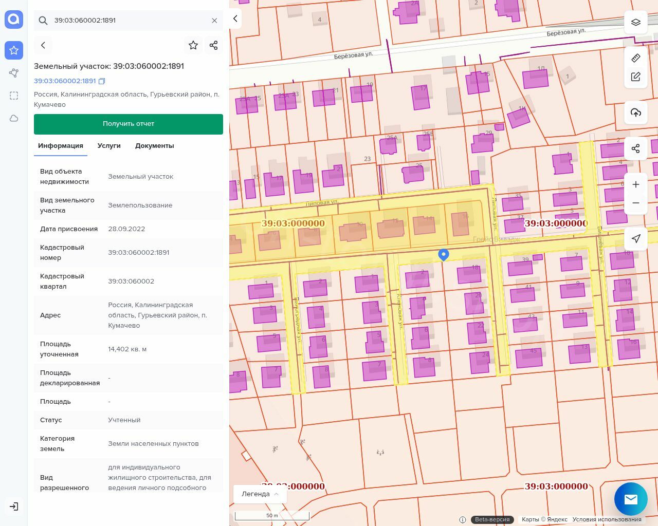Share the map via right toolbar icon
The height and width of the screenshot is (526, 658).
coord(636,148)
